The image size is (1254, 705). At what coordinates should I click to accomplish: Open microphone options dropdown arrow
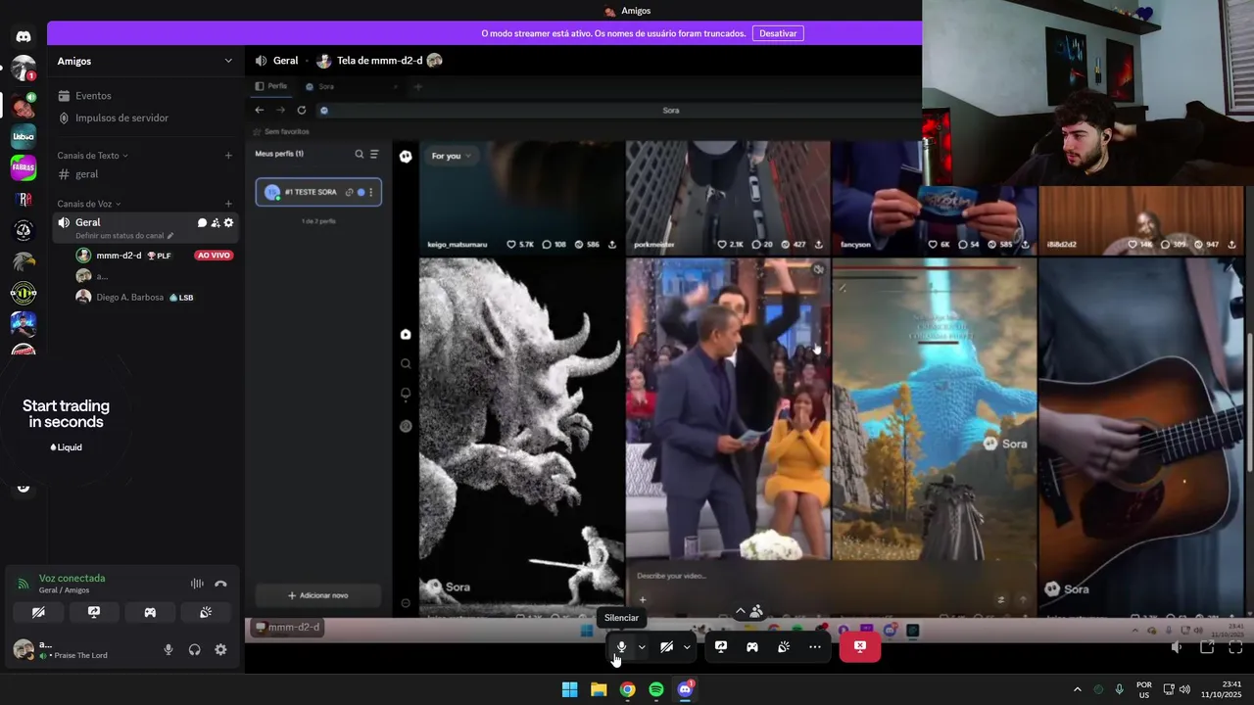(642, 647)
